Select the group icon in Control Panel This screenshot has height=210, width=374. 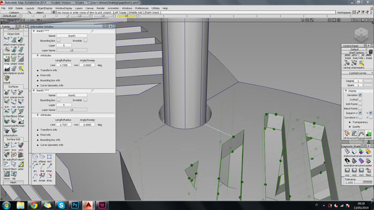coord(347,63)
